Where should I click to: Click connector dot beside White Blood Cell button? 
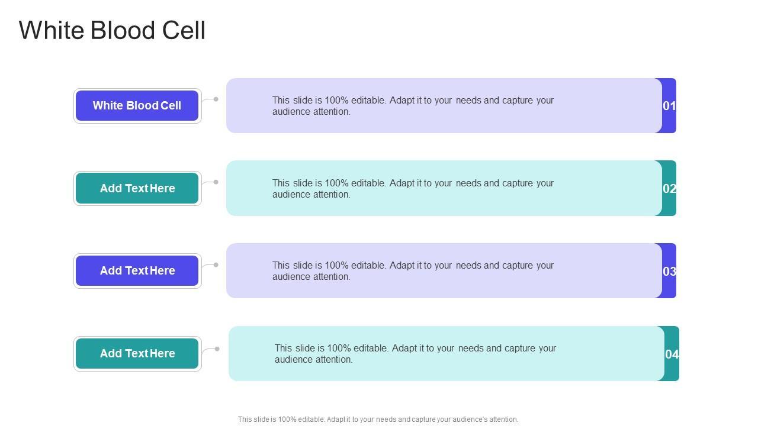tap(216, 99)
